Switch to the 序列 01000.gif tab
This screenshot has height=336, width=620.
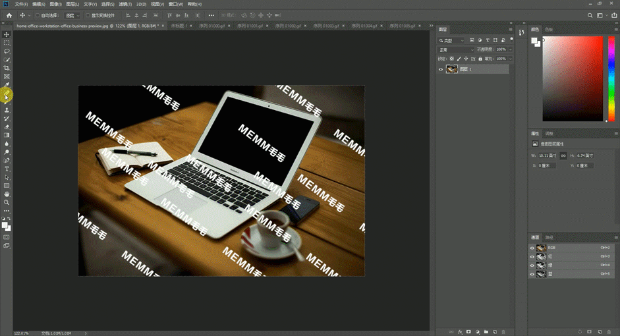pos(211,26)
